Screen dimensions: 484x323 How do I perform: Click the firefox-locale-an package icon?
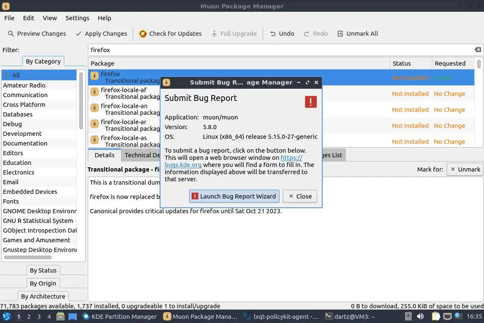95,108
